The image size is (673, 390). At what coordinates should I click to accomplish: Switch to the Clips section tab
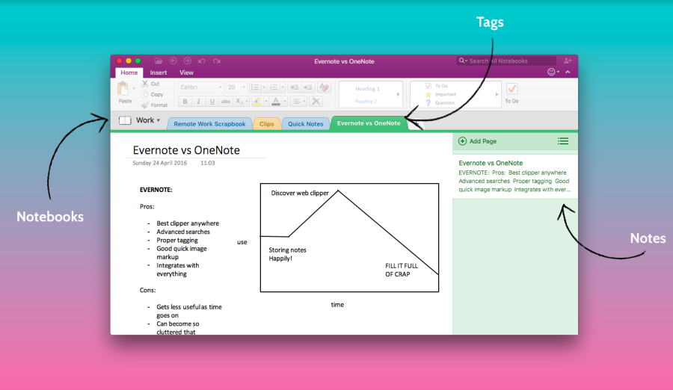[x=266, y=123]
